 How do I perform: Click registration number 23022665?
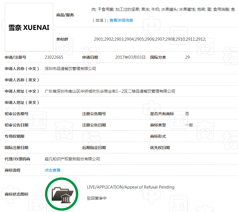[54, 57]
